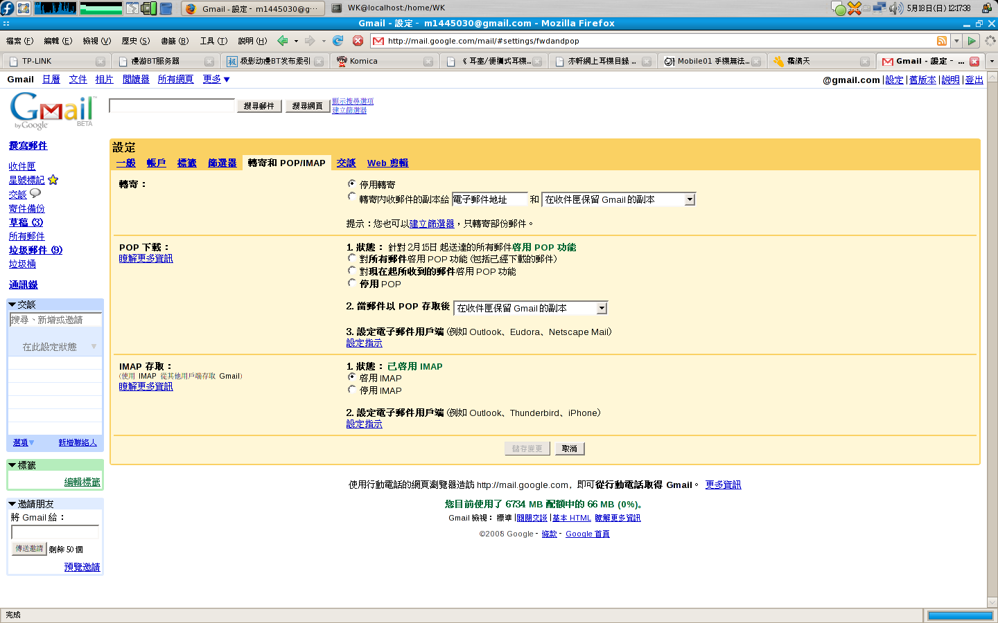Click the chat bubble icon next to 交談
This screenshot has height=623, width=998.
(x=35, y=194)
